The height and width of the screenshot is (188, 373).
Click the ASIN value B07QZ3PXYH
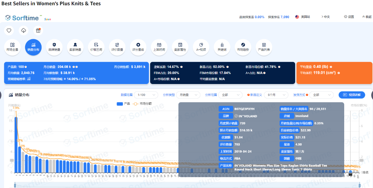(x=244, y=109)
